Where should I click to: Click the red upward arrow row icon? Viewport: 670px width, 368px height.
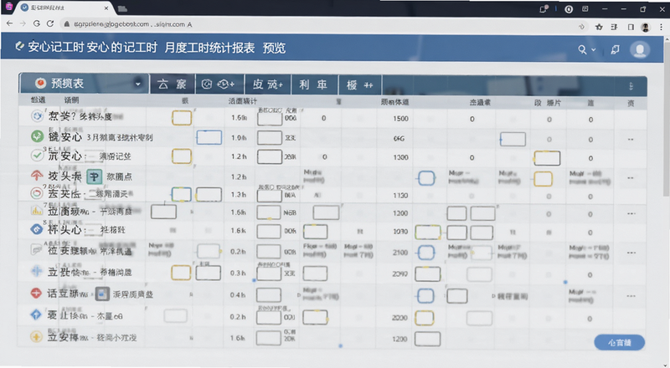[x=37, y=176]
